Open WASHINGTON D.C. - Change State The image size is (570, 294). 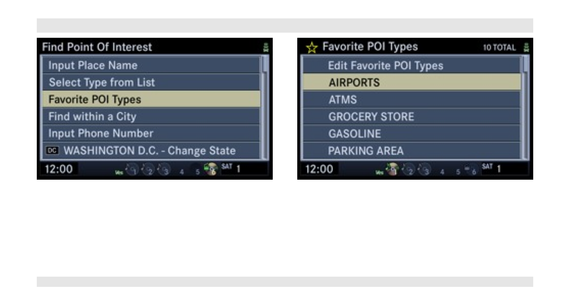pyautogui.click(x=151, y=151)
